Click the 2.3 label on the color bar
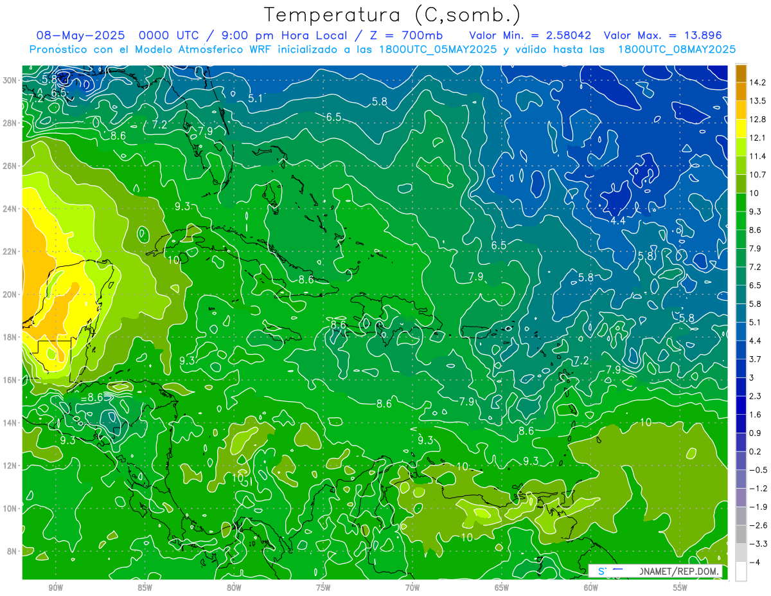 coord(756,396)
